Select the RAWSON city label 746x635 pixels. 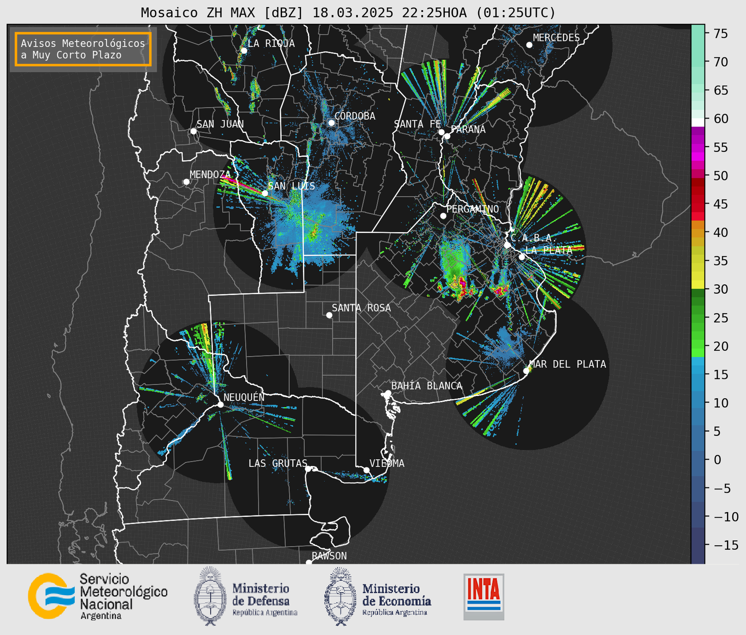pos(329,556)
